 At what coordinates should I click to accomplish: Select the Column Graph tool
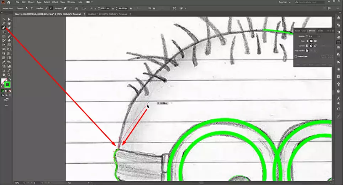[x=9, y=66]
